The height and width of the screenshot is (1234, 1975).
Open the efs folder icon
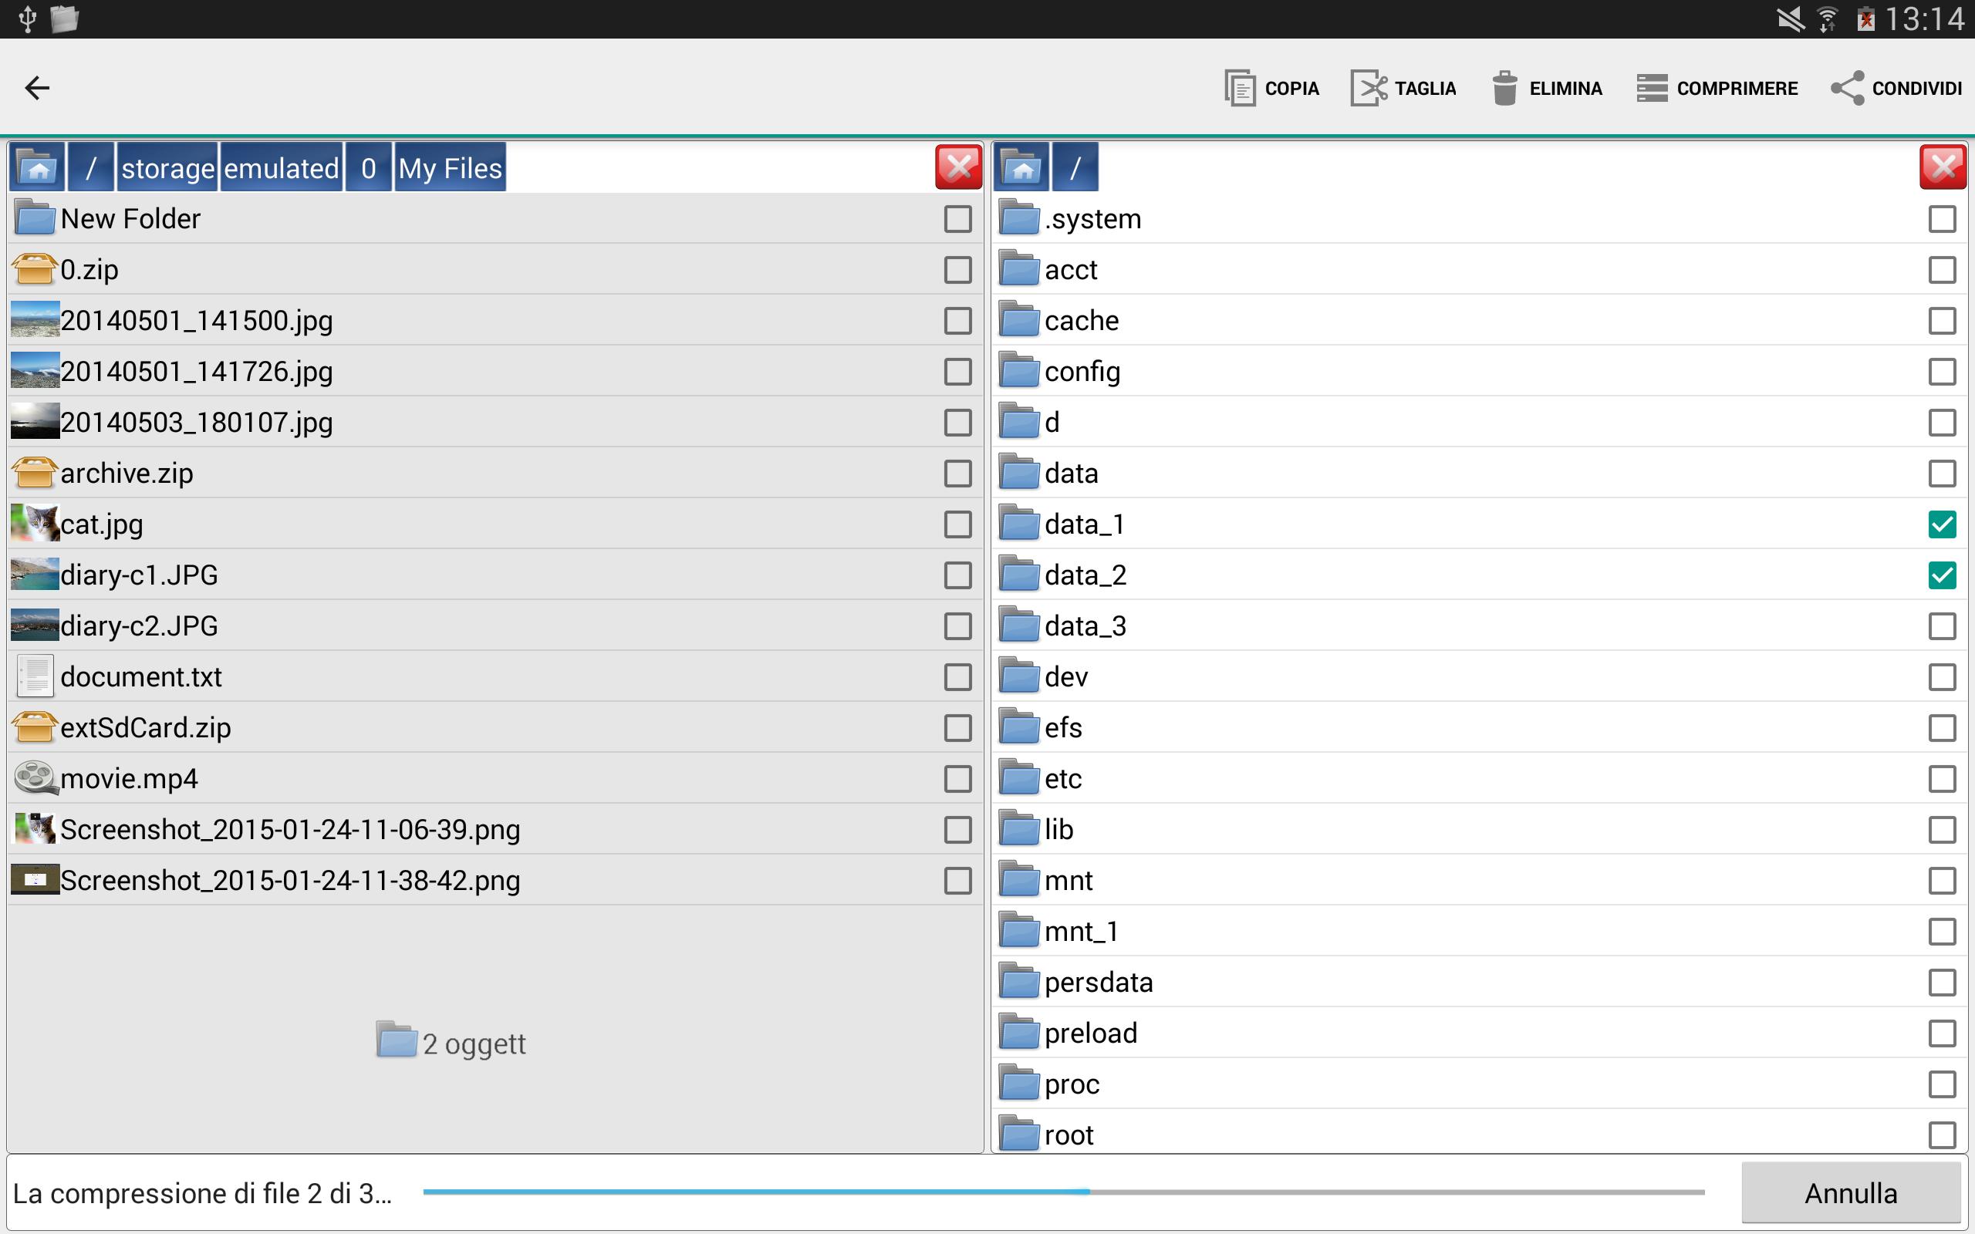tap(1019, 727)
